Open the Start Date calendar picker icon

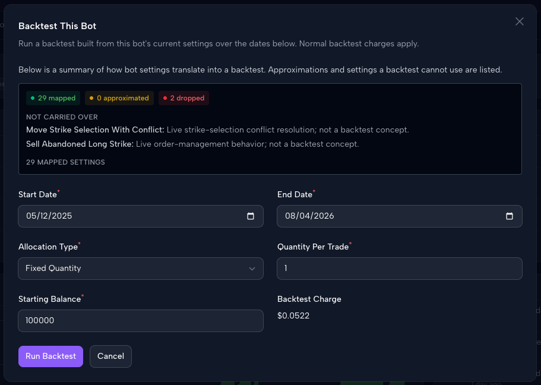point(251,216)
